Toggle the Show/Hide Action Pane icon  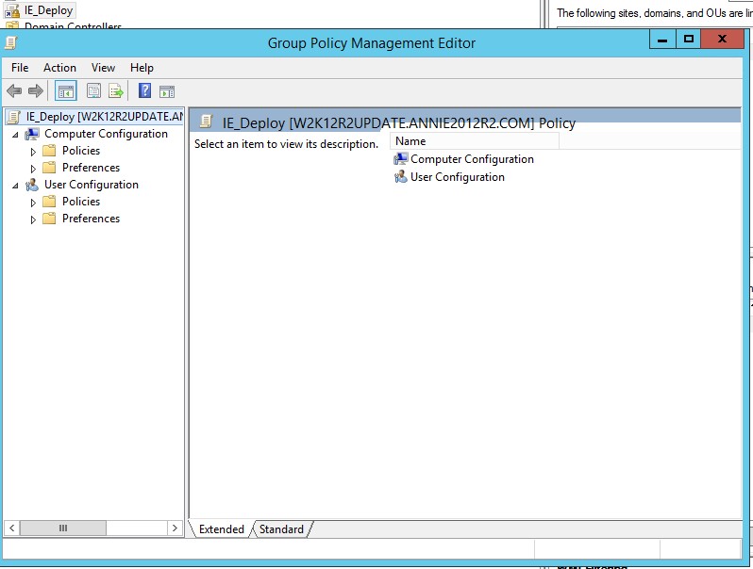[x=167, y=91]
